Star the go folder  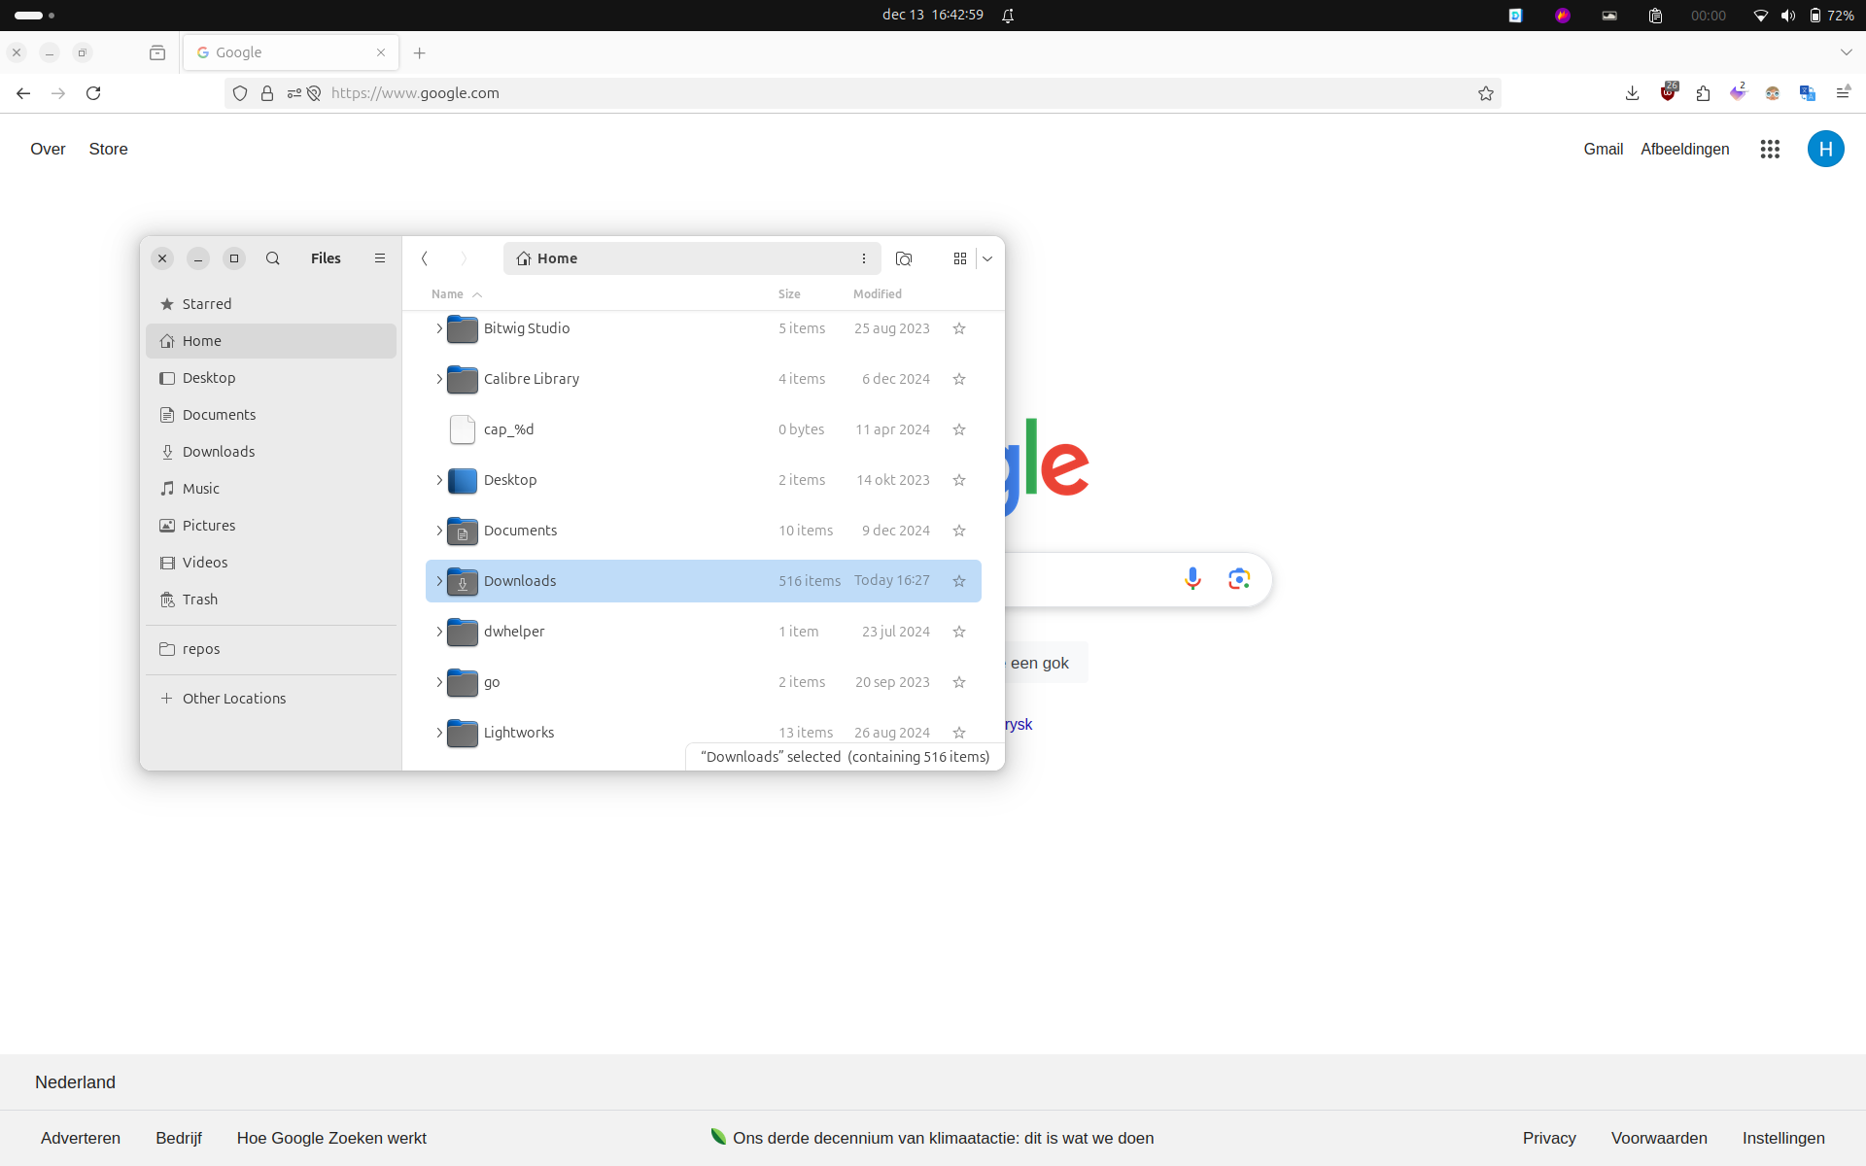[959, 682]
